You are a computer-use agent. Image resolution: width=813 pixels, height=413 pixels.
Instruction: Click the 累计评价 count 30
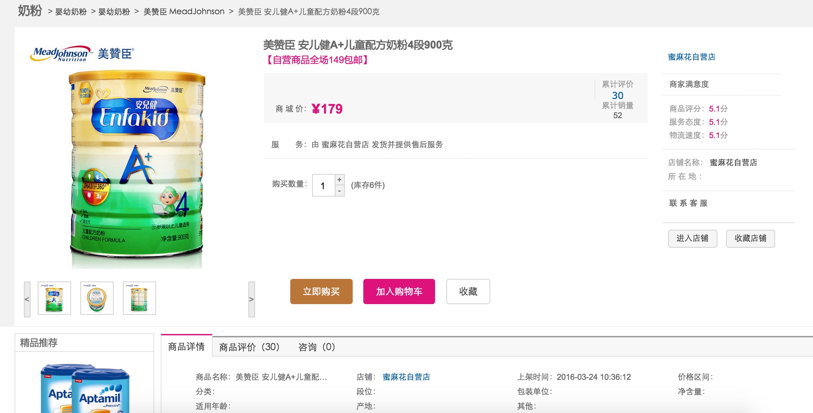[618, 96]
